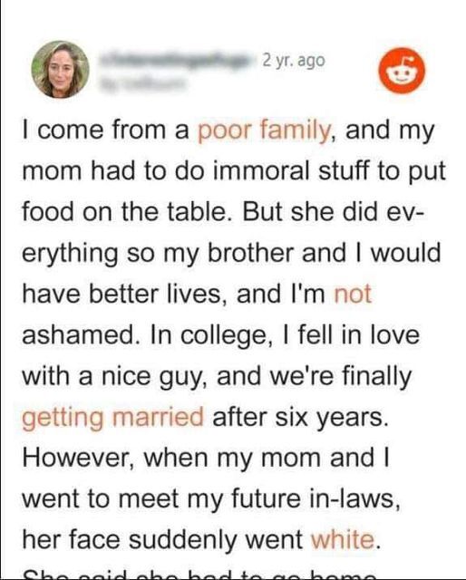Open the poster's round avatar photo
The width and height of the screenshot is (466, 580).
coord(60,69)
